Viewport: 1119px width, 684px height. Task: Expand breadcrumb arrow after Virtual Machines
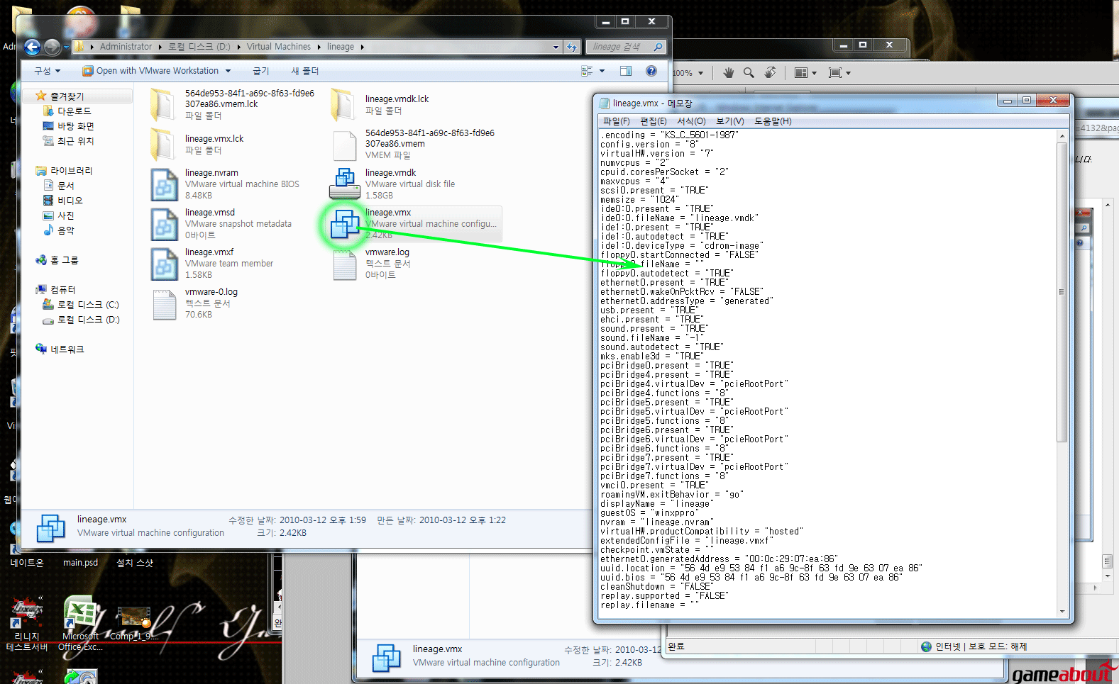click(319, 47)
